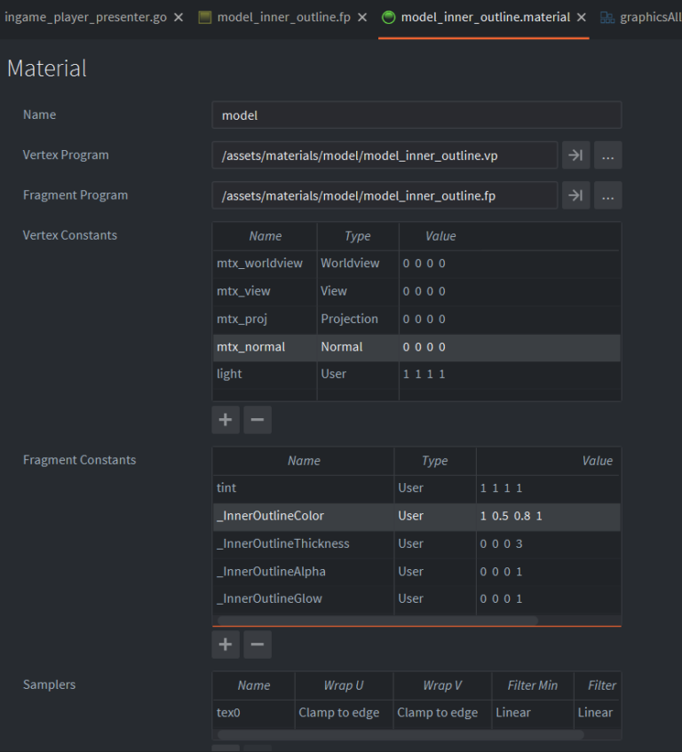Browse for a Vertex Program file
The width and height of the screenshot is (682, 752).
click(x=607, y=155)
